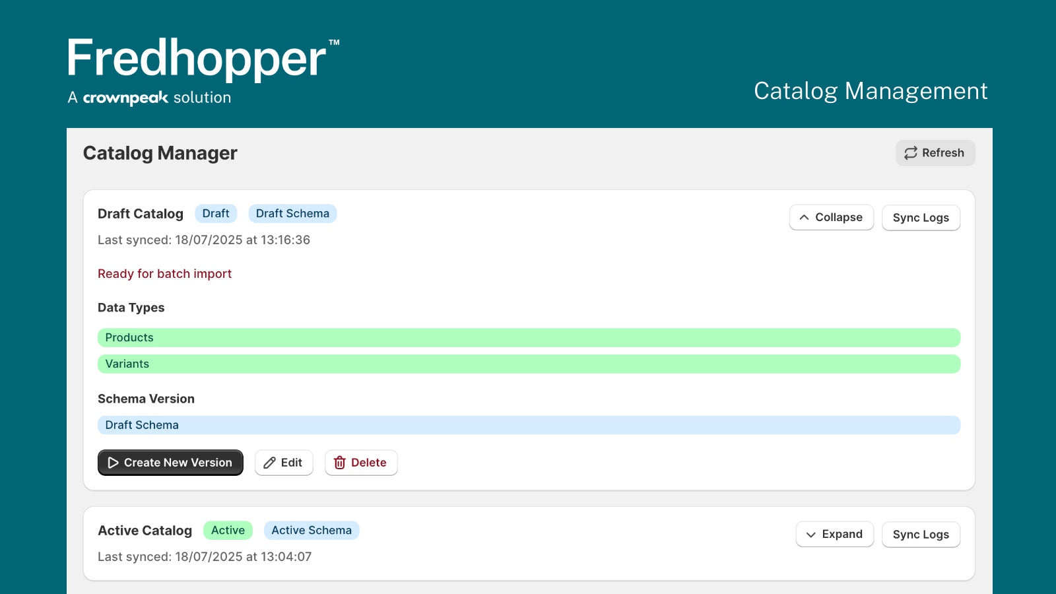The width and height of the screenshot is (1056, 594).
Task: Collapse the Draft Catalog card
Action: point(831,217)
